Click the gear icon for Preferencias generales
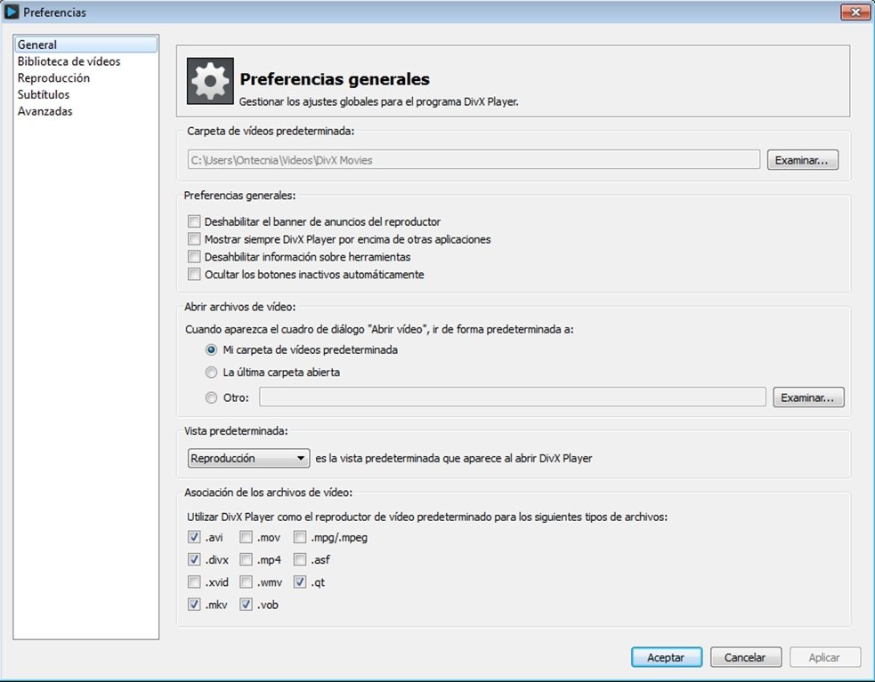Image resolution: width=875 pixels, height=682 pixels. point(210,81)
